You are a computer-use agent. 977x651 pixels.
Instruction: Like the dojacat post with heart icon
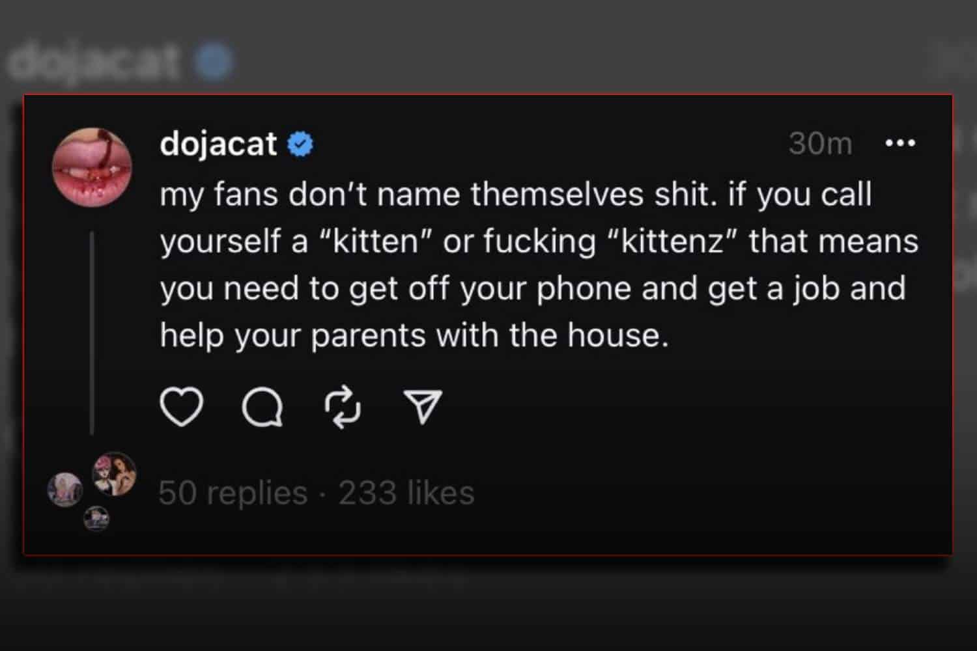(181, 408)
